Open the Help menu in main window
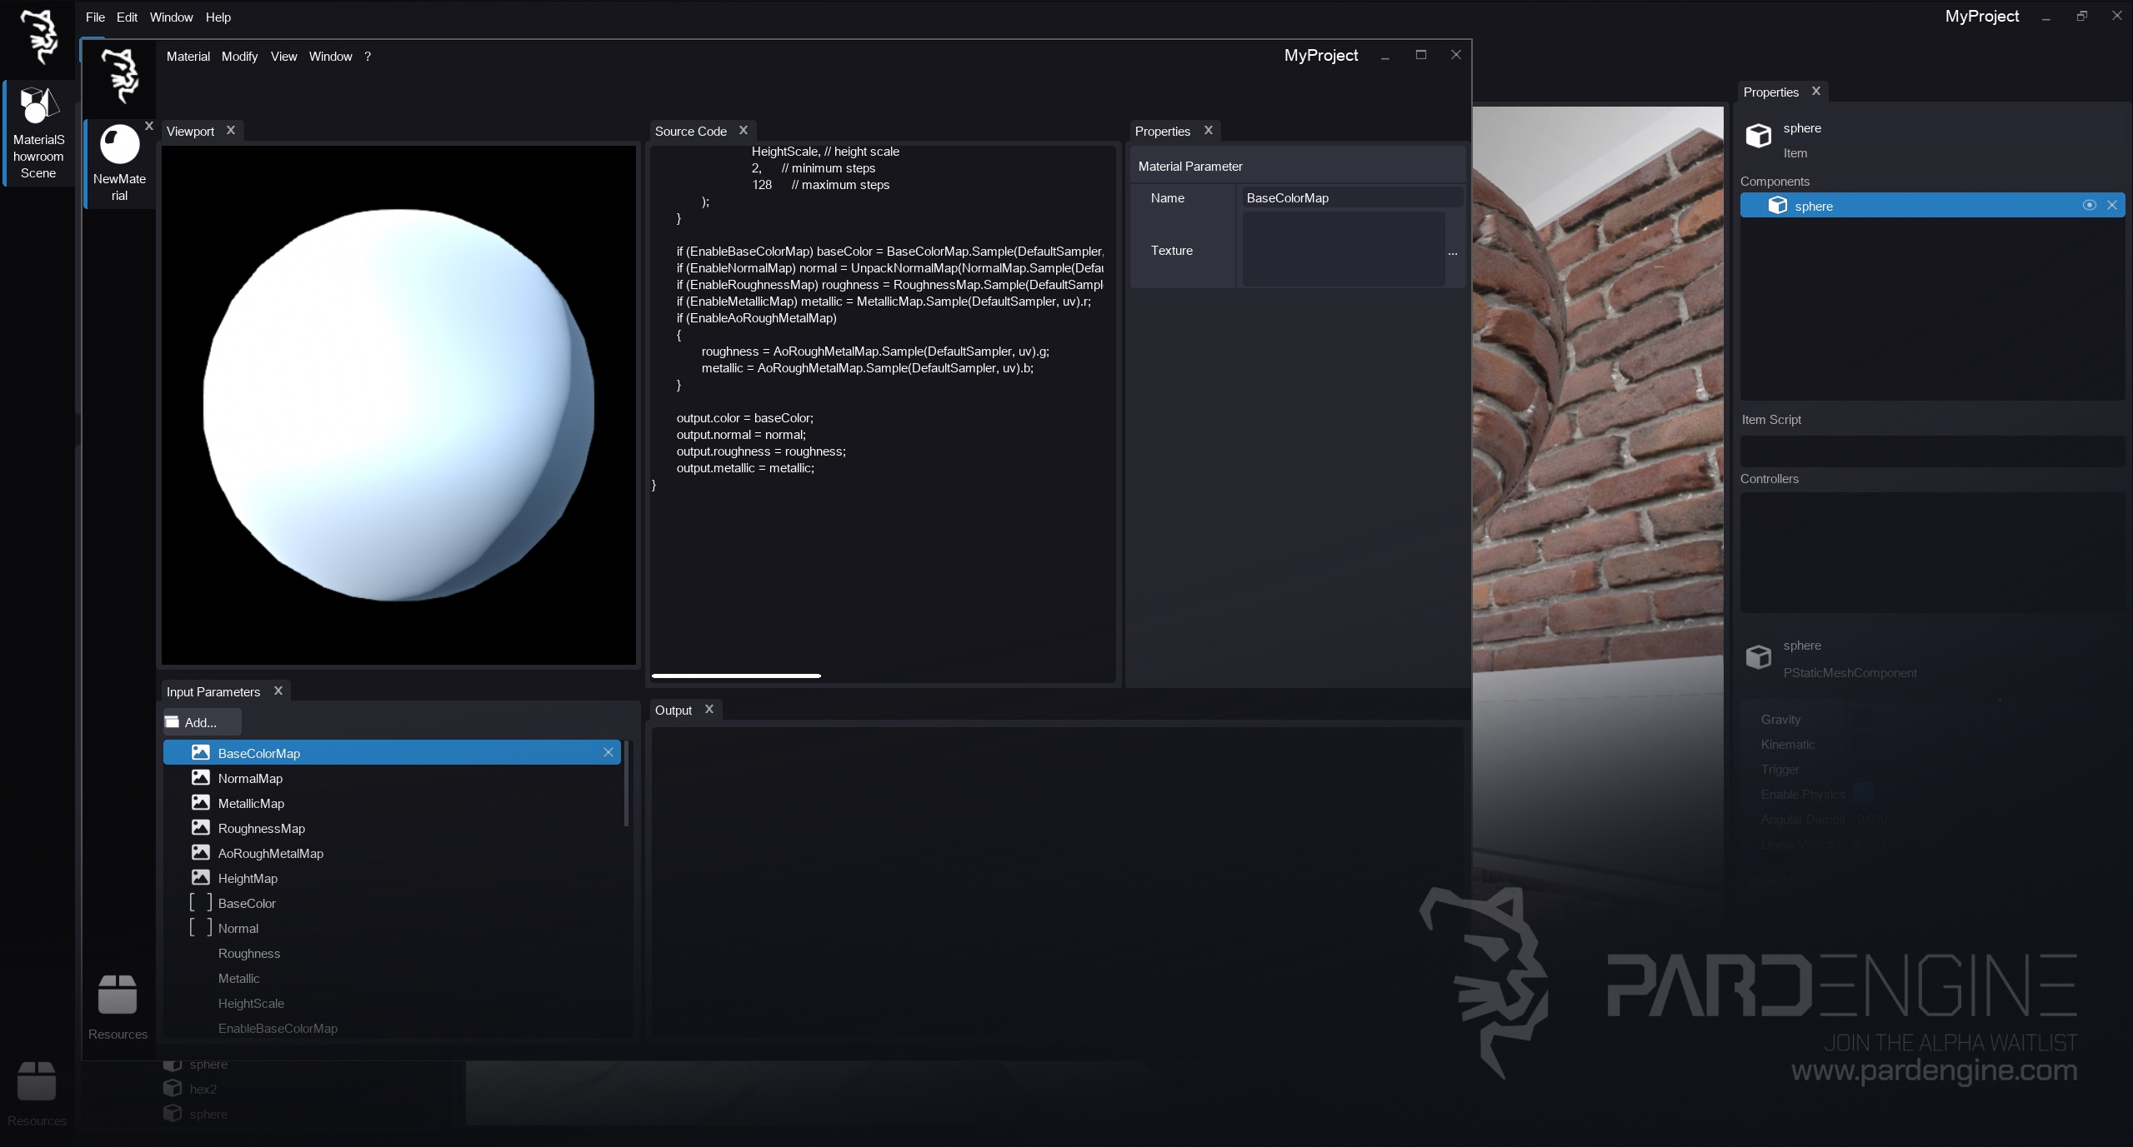Screen dimensions: 2133x1147 click(218, 17)
